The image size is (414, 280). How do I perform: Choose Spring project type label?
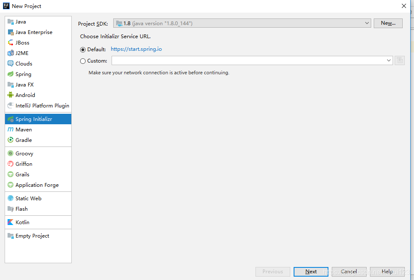click(23, 74)
